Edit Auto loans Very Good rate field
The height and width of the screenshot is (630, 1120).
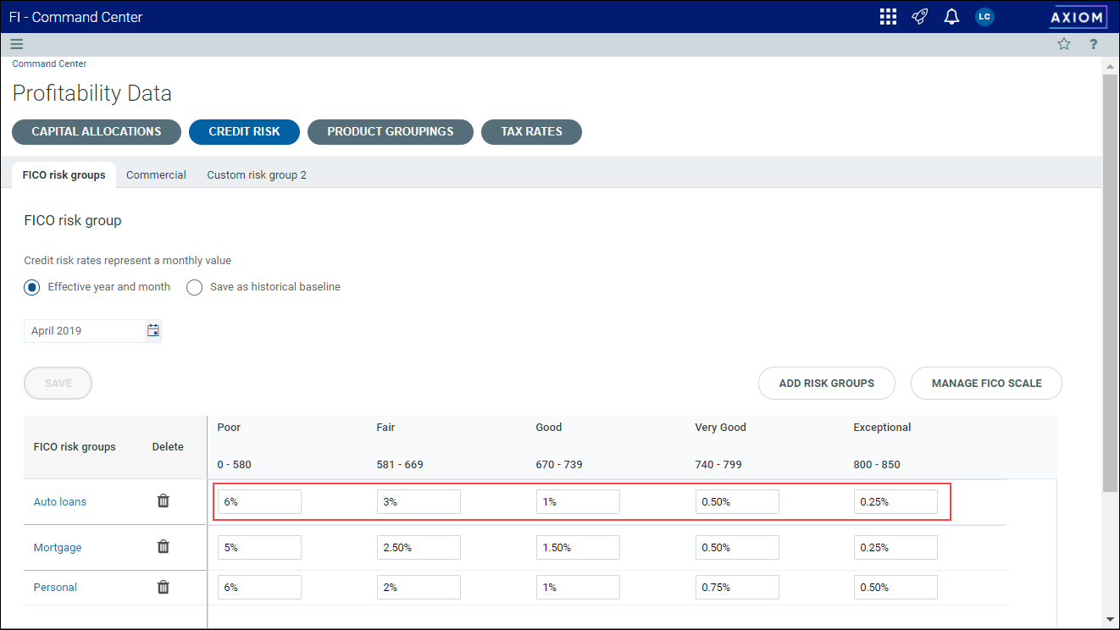pyautogui.click(x=737, y=501)
